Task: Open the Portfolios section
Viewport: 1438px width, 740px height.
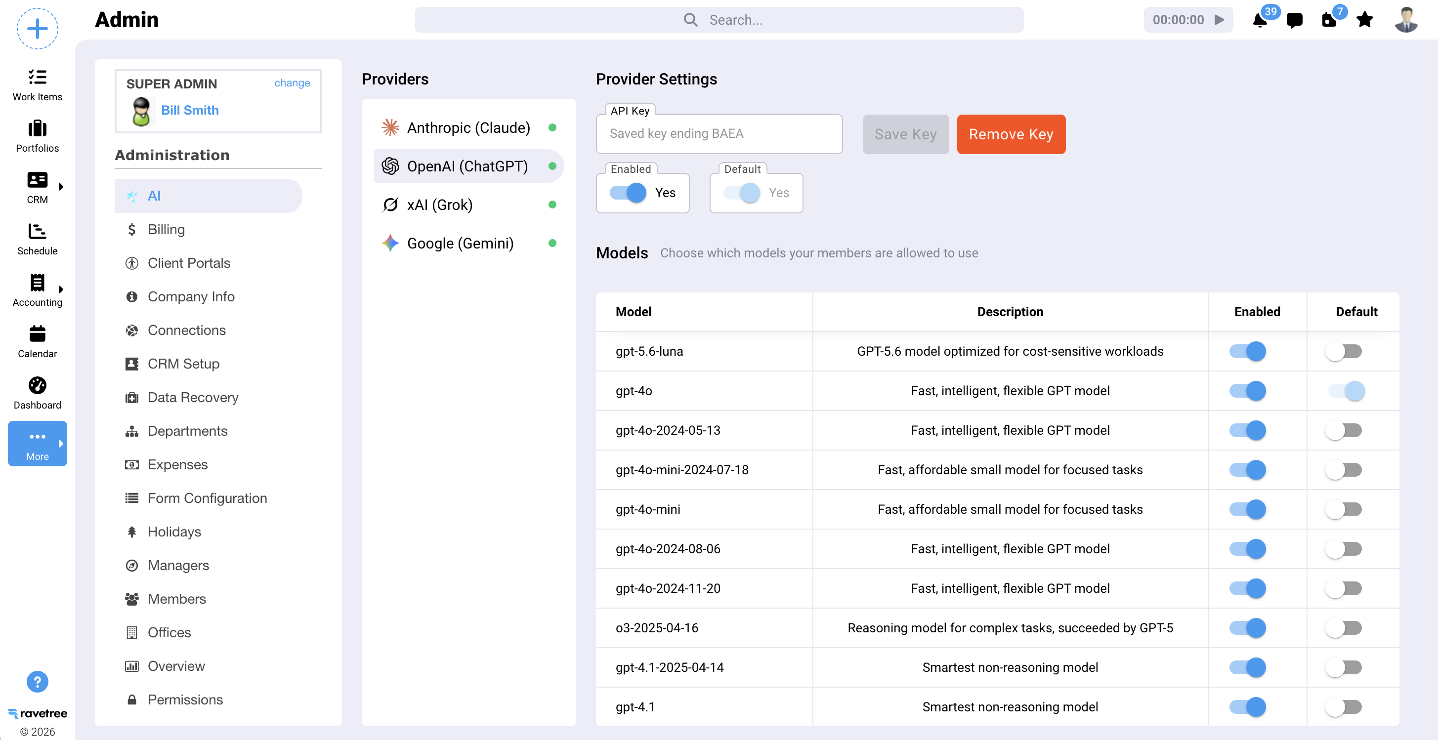Action: pyautogui.click(x=38, y=136)
